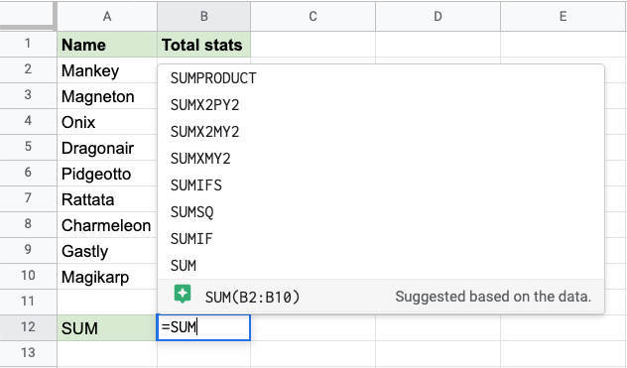Click the Charmeleon cell
Screen dimensions: 627x368
click(x=107, y=225)
